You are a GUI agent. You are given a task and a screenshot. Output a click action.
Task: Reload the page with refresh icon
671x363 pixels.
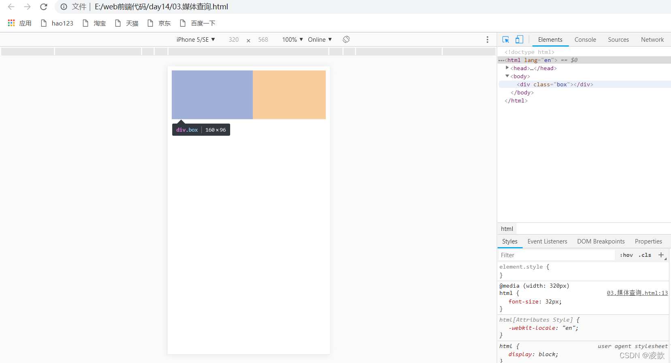pyautogui.click(x=44, y=7)
